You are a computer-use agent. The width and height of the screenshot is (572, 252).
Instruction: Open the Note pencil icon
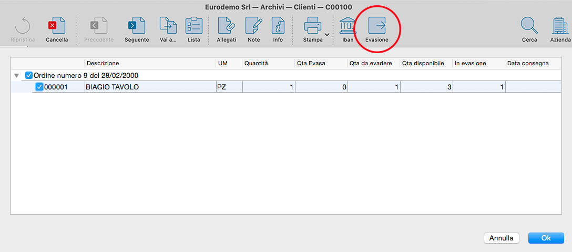click(253, 26)
